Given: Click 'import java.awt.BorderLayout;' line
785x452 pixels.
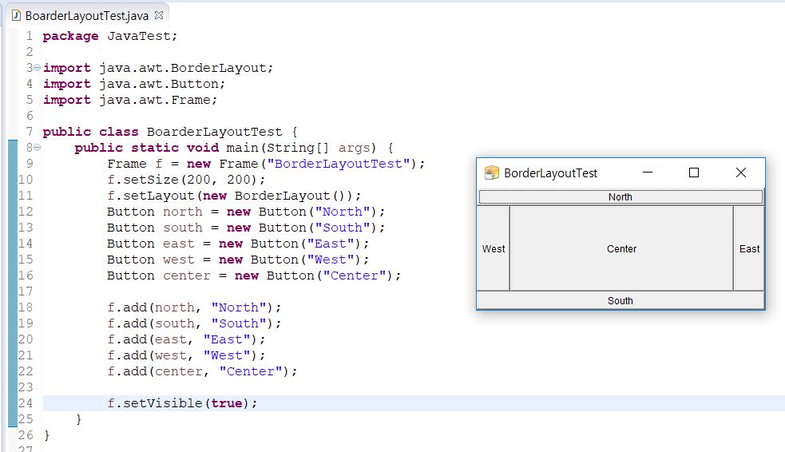Looking at the screenshot, I should coord(157,68).
